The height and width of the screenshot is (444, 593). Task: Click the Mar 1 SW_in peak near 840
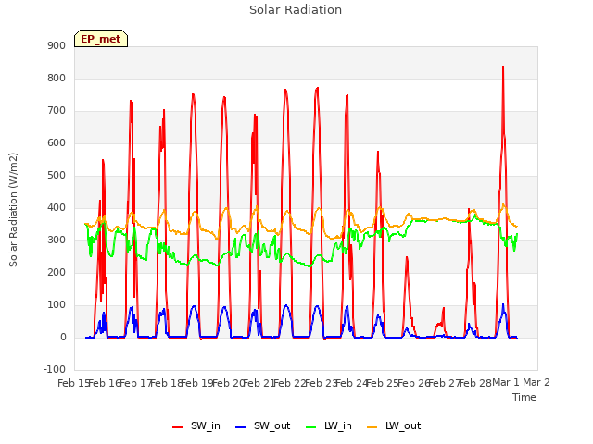coord(503,67)
